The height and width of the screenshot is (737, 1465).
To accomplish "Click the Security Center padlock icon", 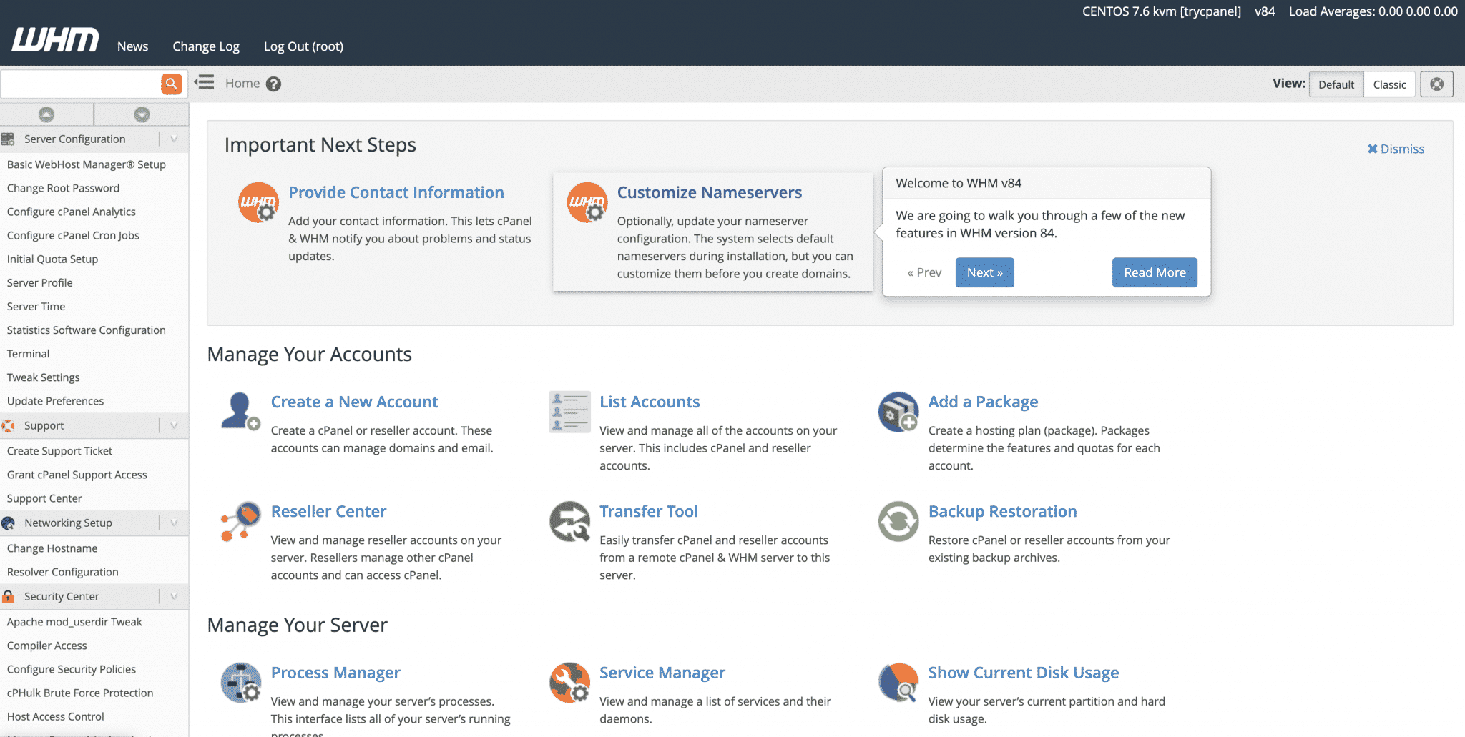I will tap(9, 596).
